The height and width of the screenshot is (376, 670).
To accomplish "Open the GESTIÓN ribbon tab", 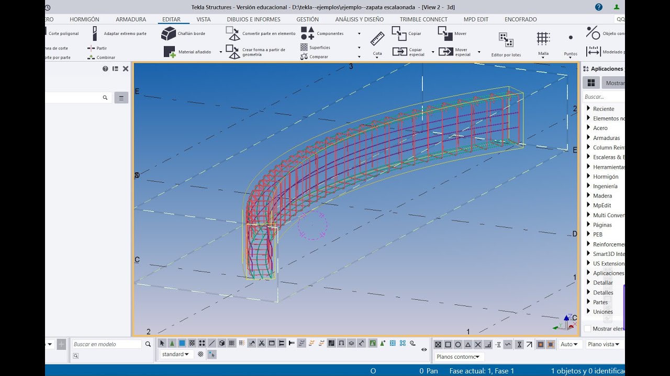I will point(307,19).
